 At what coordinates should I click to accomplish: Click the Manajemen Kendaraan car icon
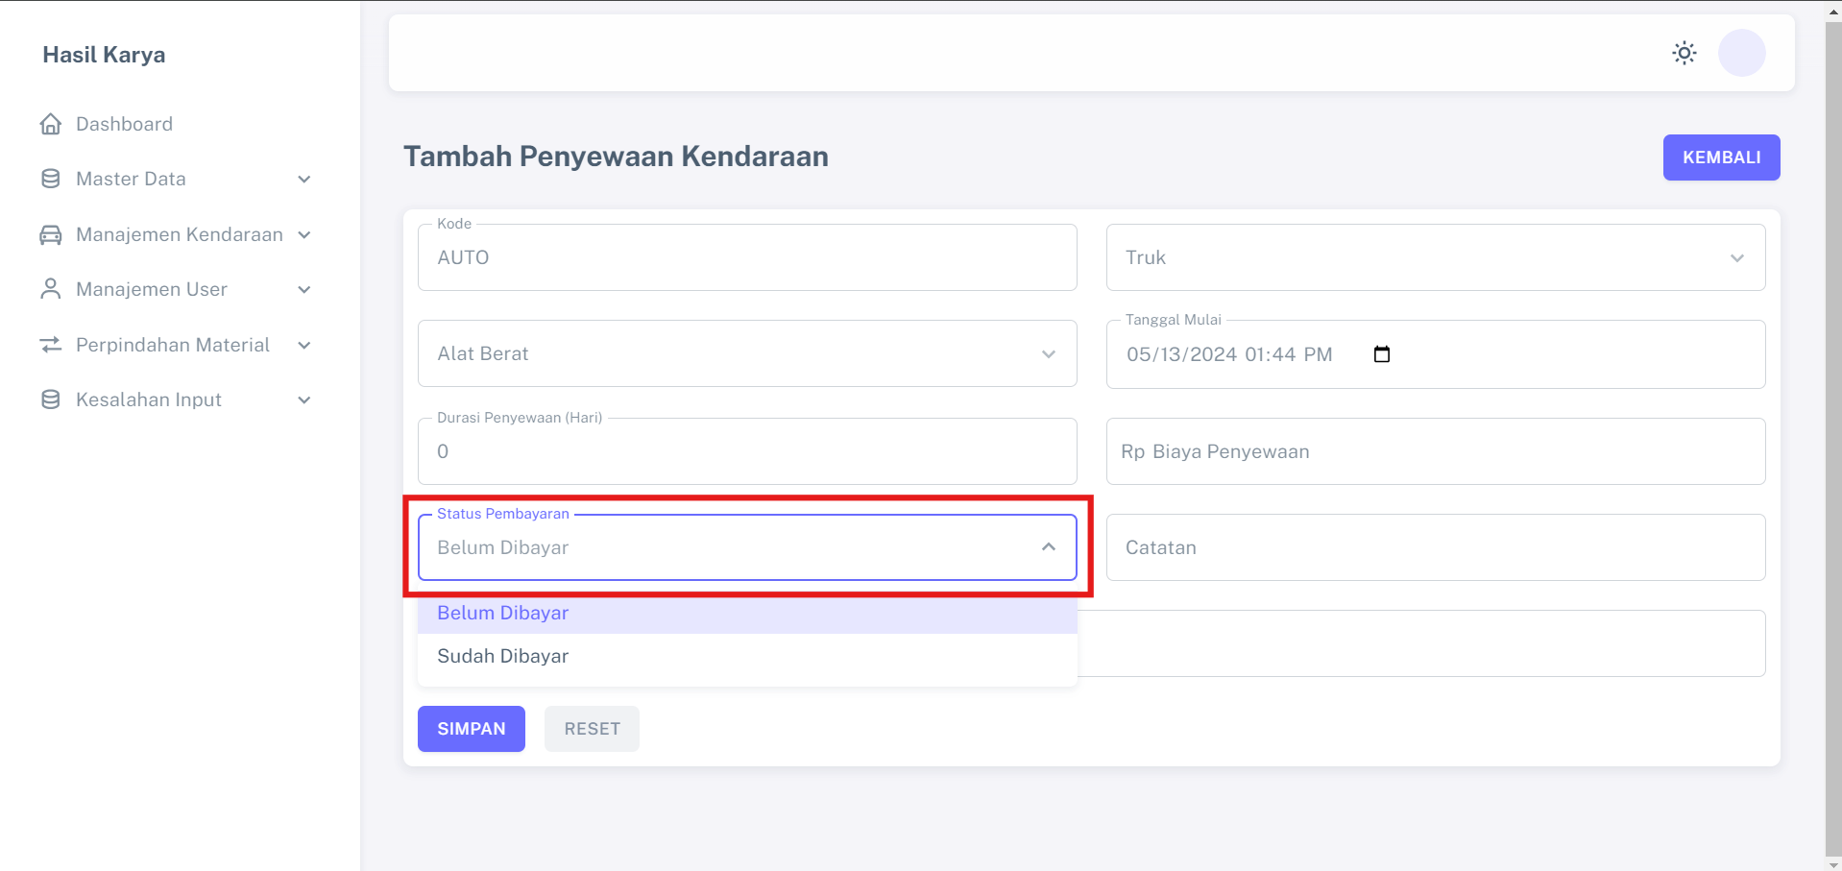click(51, 234)
